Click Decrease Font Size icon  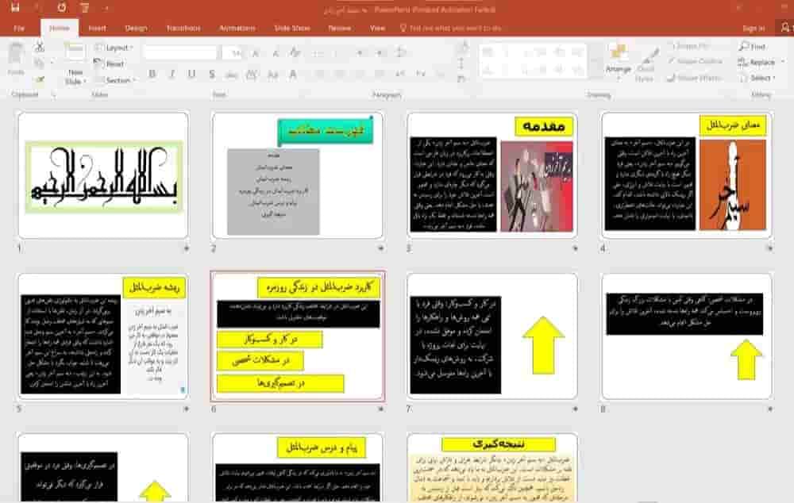(276, 52)
